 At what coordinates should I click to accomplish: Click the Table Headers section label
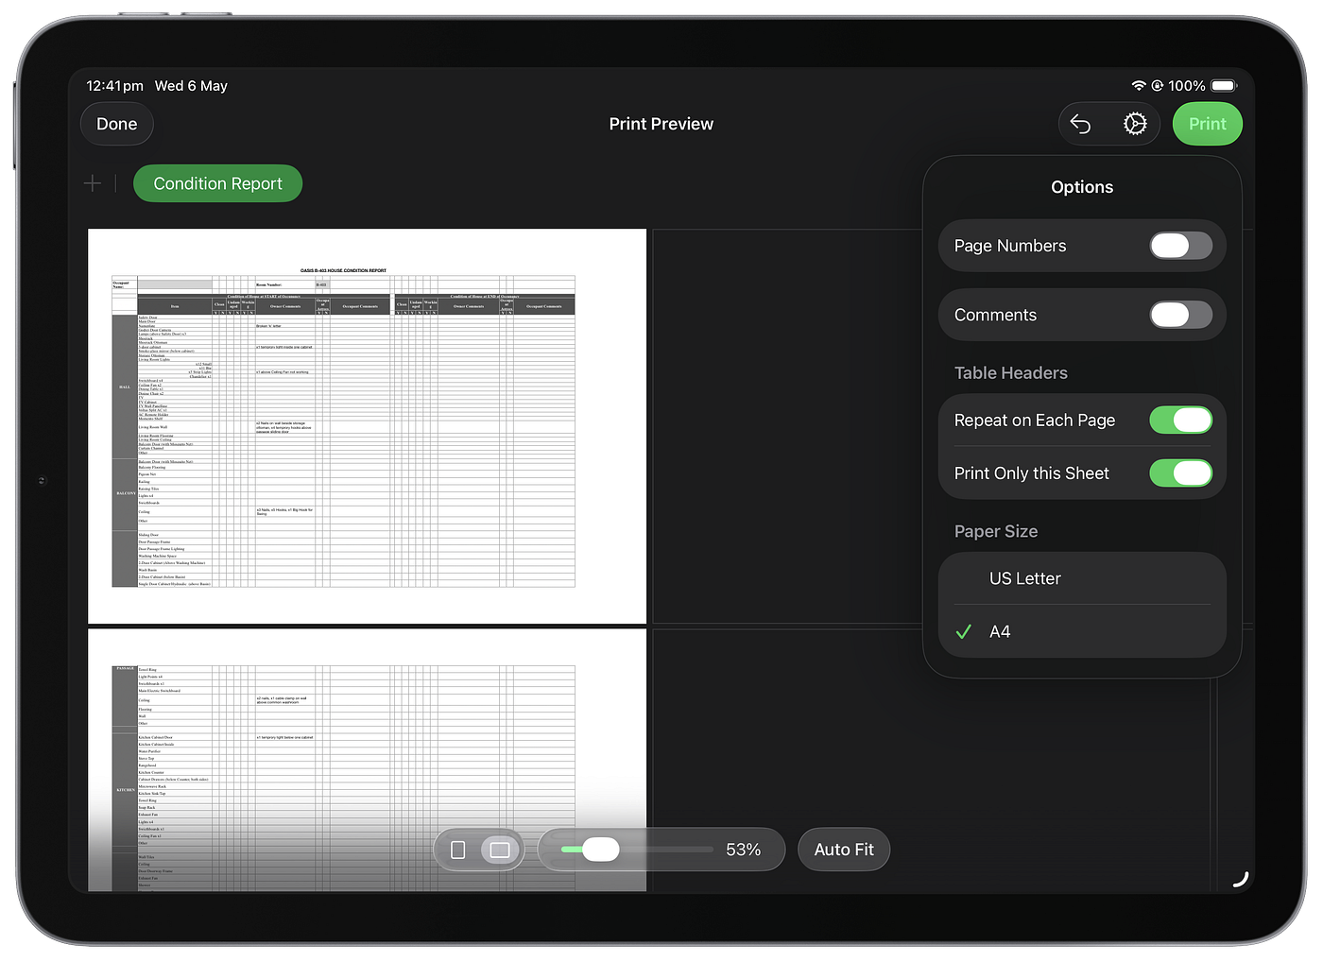pyautogui.click(x=1010, y=373)
